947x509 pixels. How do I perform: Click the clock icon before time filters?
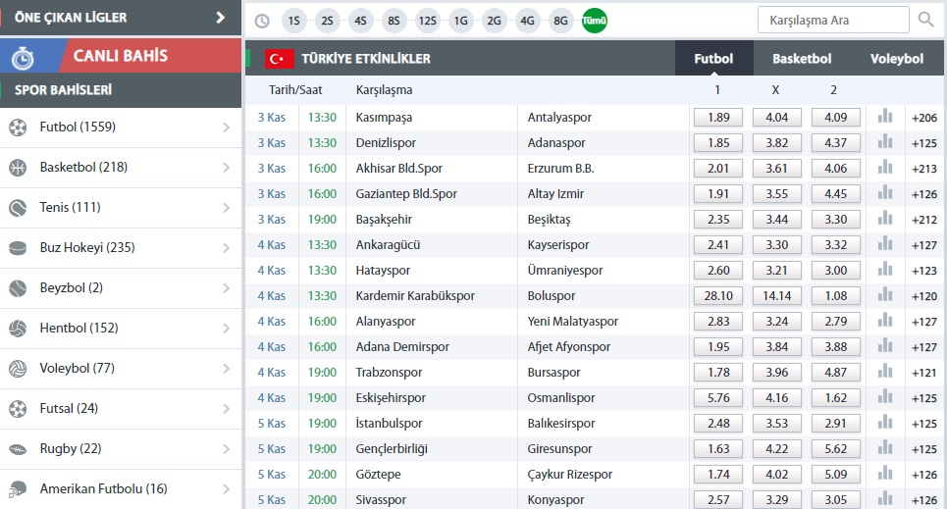pos(261,22)
